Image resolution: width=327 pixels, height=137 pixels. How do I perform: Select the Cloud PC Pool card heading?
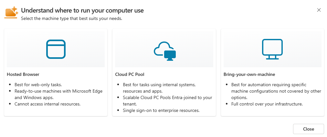click(130, 74)
